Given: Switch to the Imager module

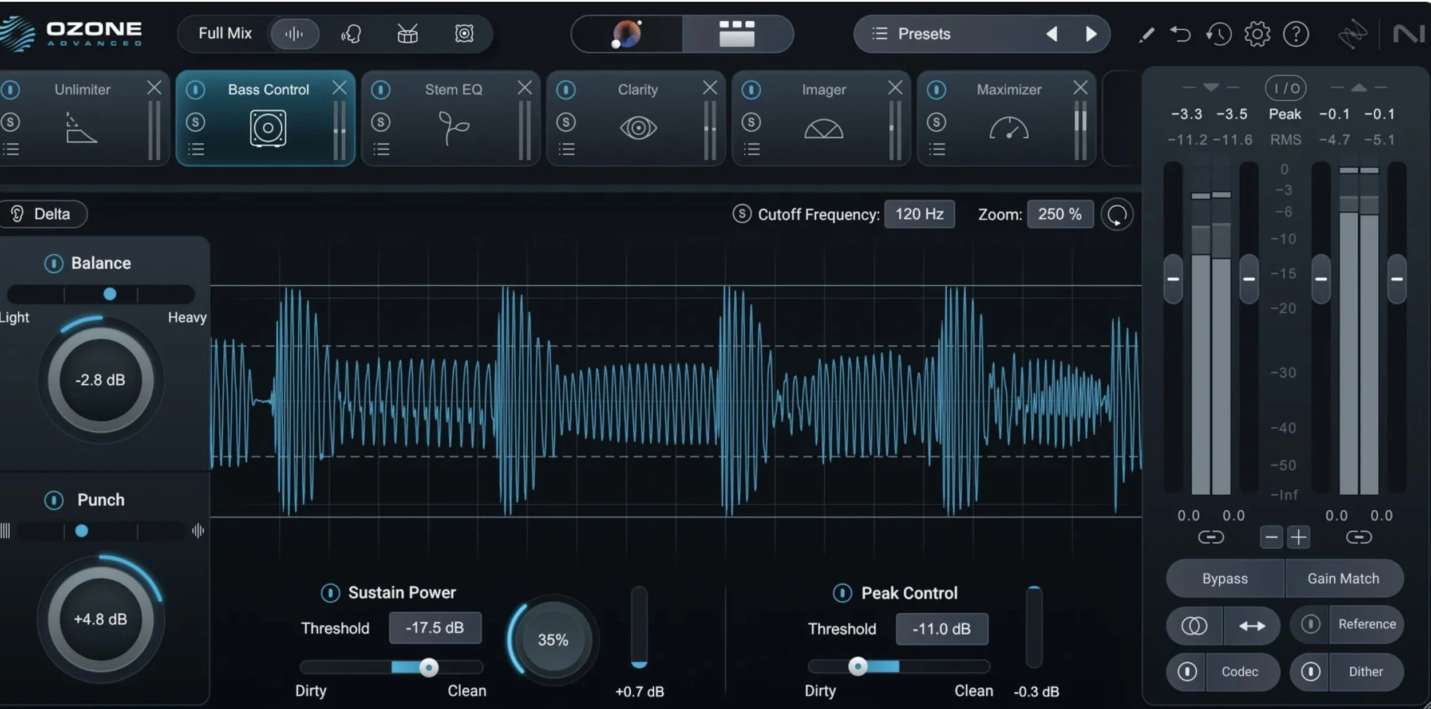Looking at the screenshot, I should 823,90.
